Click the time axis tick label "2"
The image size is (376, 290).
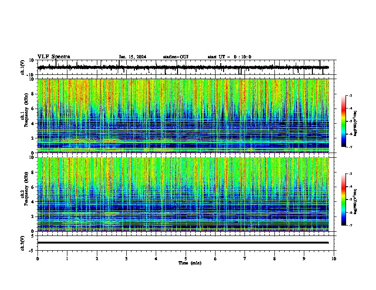pyautogui.click(x=97, y=259)
